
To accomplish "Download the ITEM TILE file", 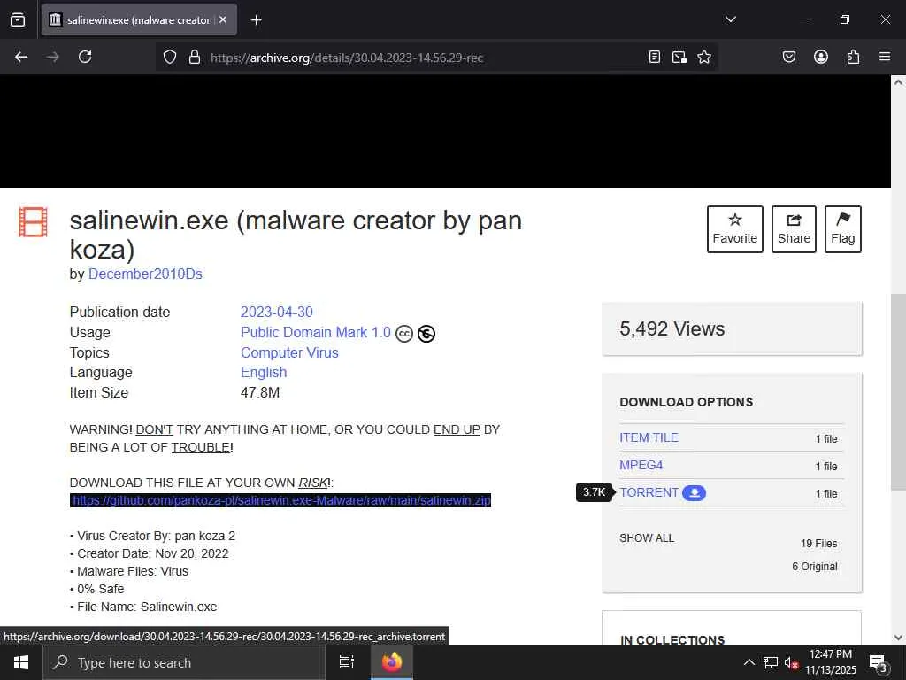I will [649, 437].
